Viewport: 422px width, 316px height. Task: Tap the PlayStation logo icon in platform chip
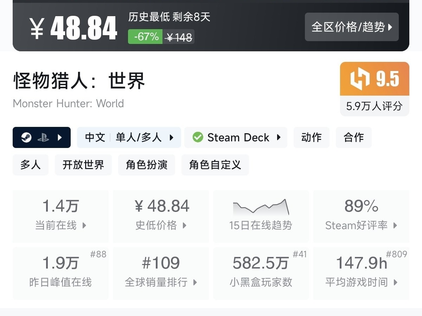coord(43,137)
